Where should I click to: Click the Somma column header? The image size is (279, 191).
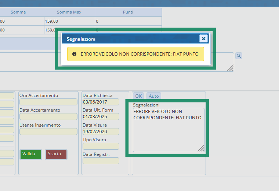pos(18,12)
